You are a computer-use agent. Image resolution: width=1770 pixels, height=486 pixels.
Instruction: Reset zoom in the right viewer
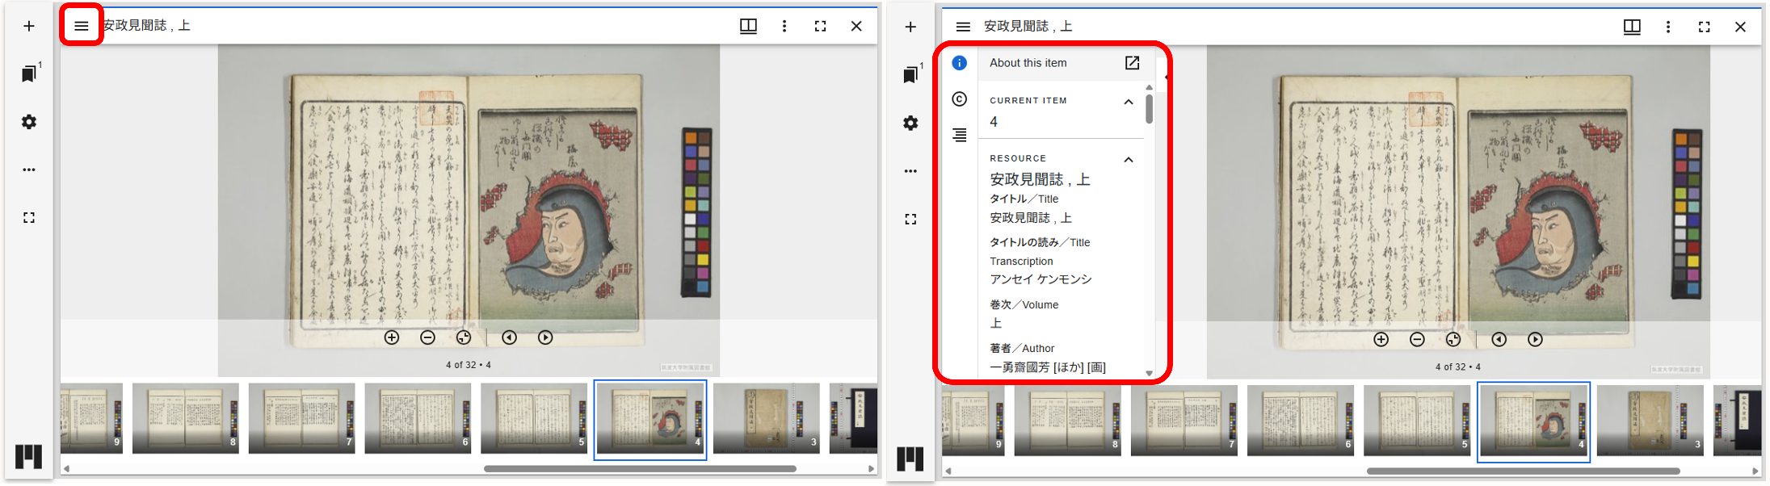click(1453, 340)
